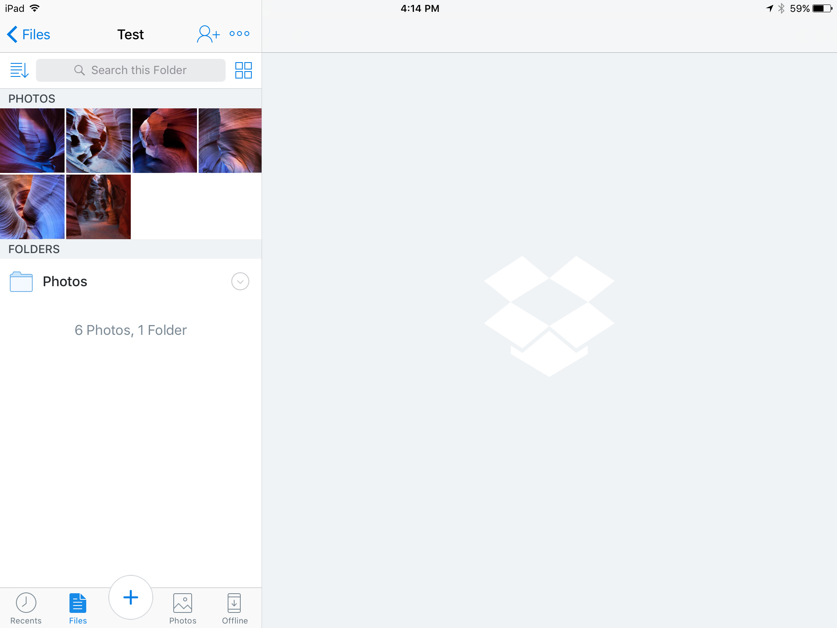The width and height of the screenshot is (837, 628).
Task: Switch to the Photos tab in bottom bar
Action: coord(183,608)
